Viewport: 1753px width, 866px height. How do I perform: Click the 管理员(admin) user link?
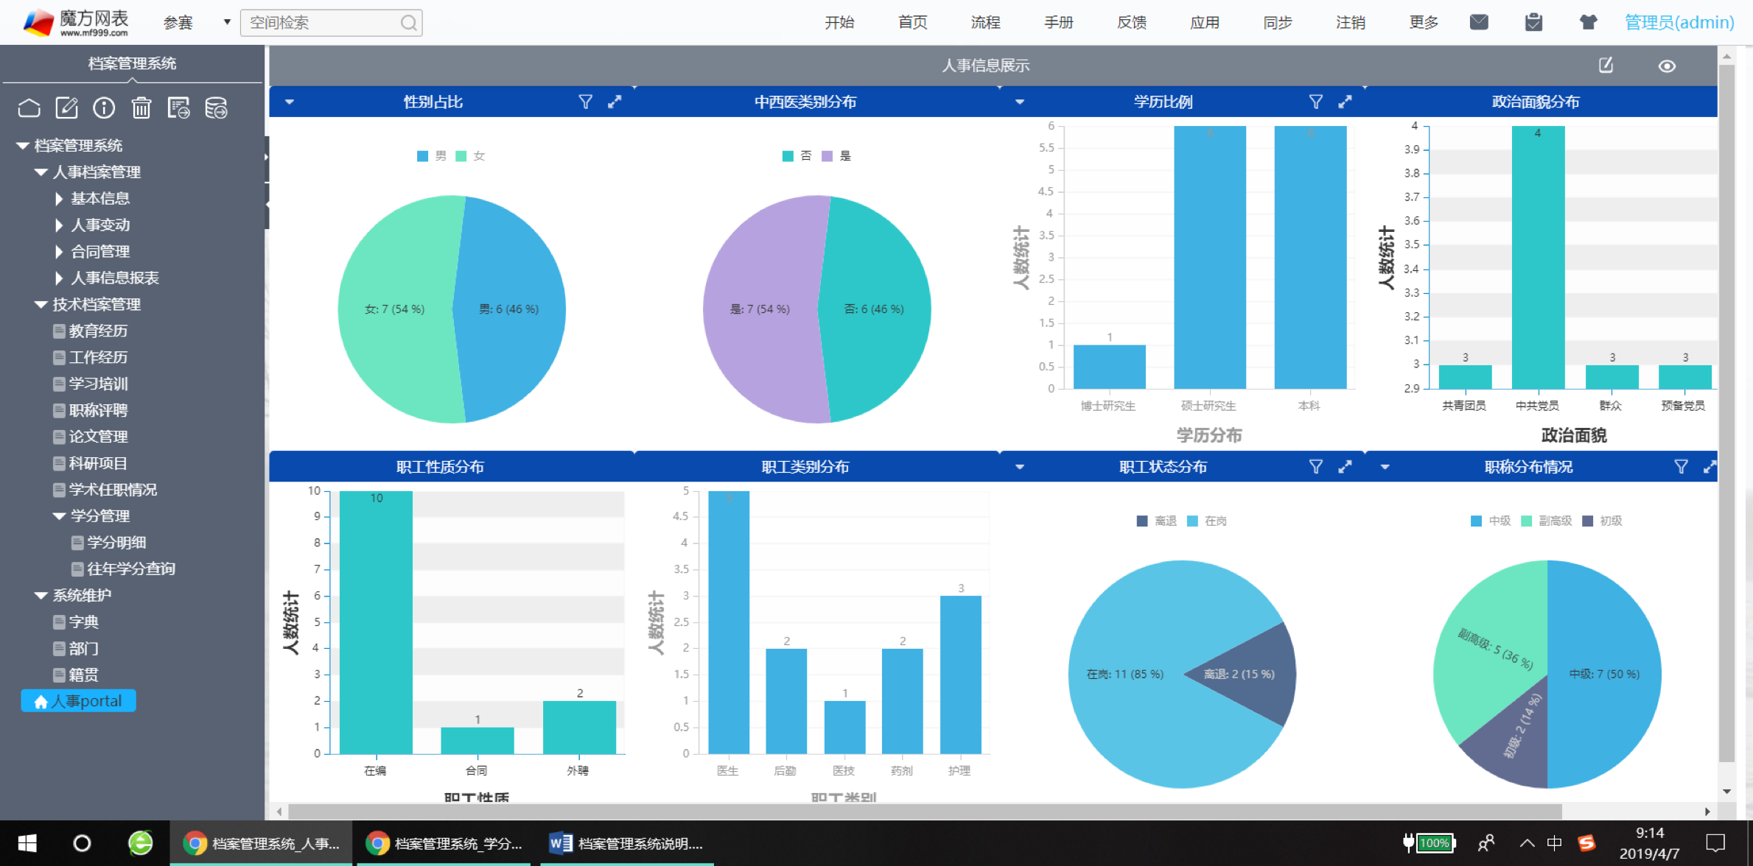click(1679, 22)
